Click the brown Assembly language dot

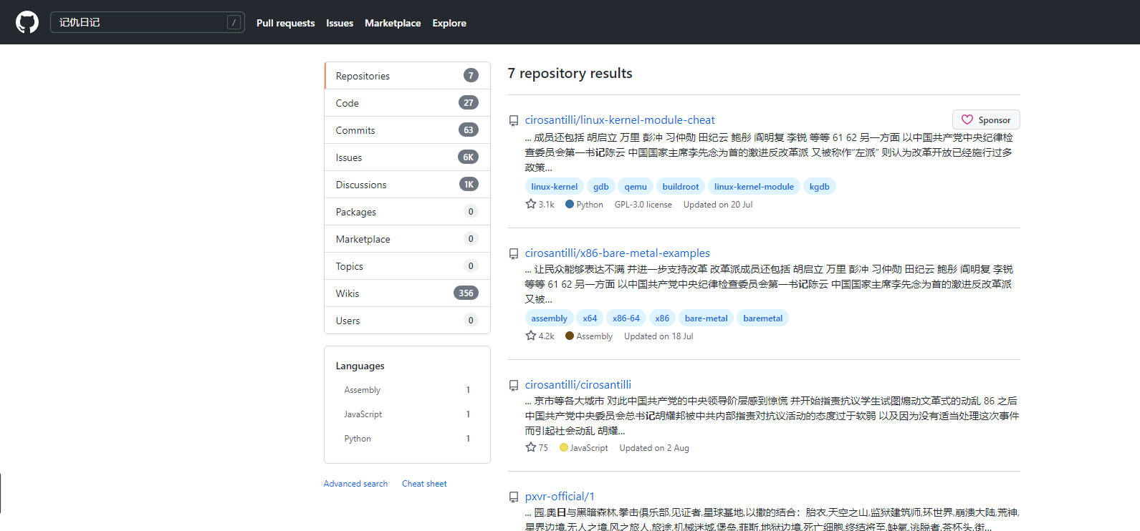point(570,336)
